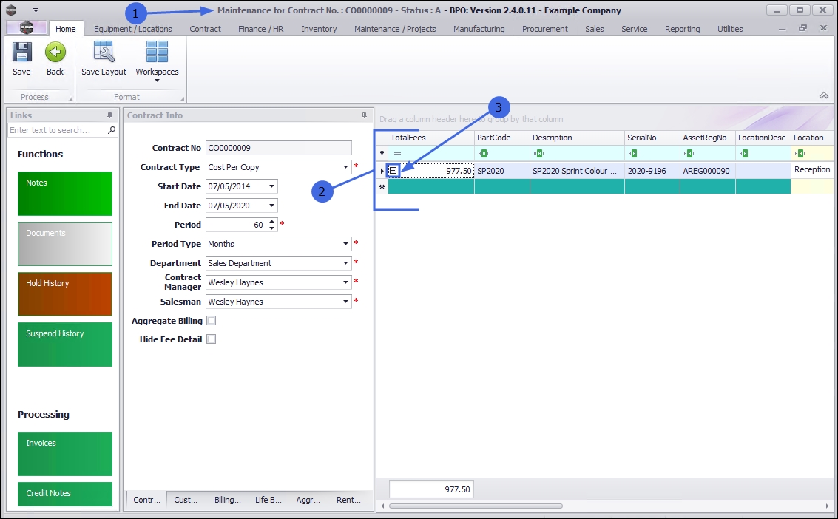
Task: Open the Department dropdown
Action: [x=345, y=263]
